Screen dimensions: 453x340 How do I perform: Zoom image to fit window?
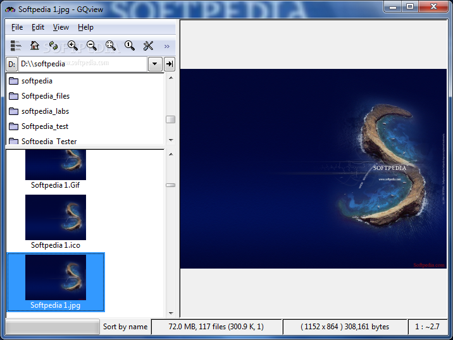[x=111, y=46]
